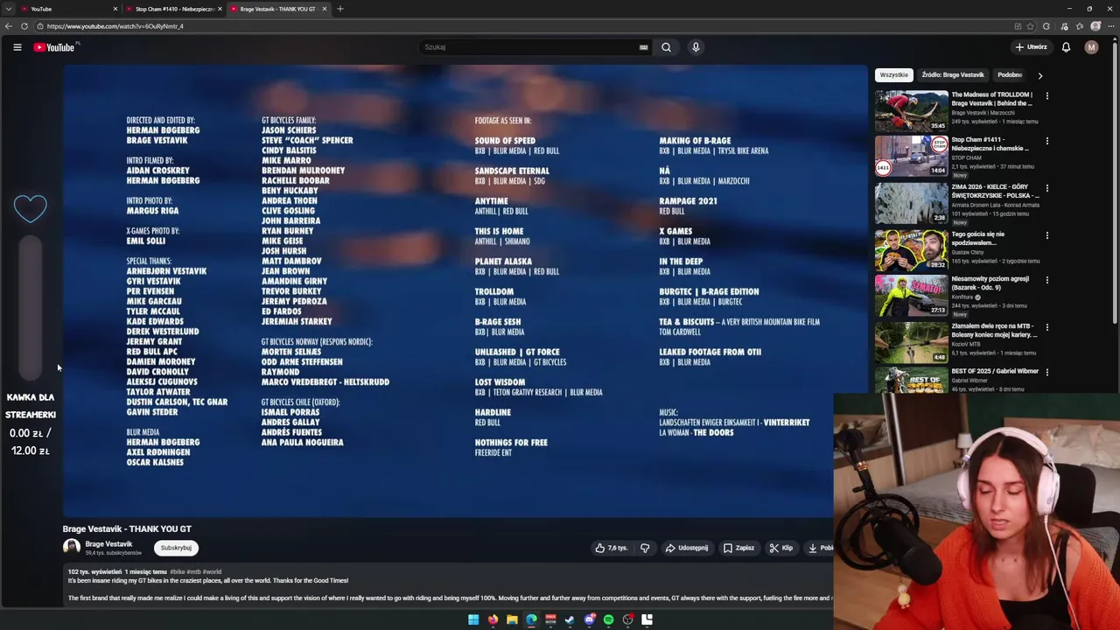Close the Brage Vestavik browser tab

(x=325, y=9)
